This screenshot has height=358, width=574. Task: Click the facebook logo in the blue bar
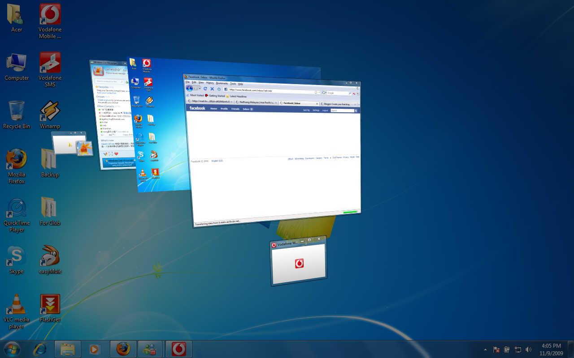coord(197,108)
